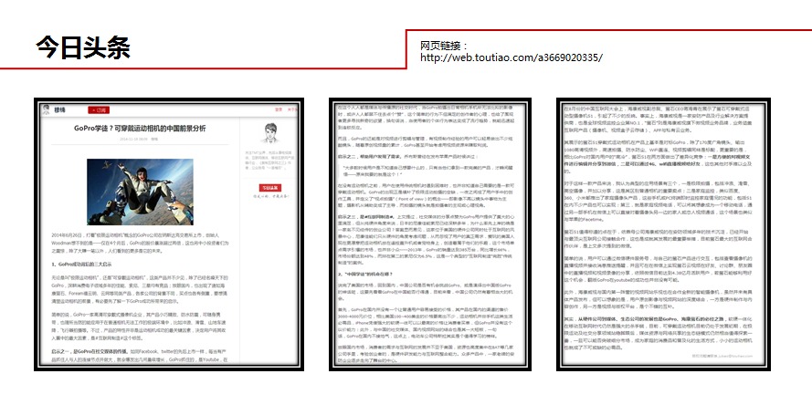This screenshot has width=812, height=405.
Task: Click the skydiver GoPro article photo
Action: pyautogui.click(x=140, y=192)
